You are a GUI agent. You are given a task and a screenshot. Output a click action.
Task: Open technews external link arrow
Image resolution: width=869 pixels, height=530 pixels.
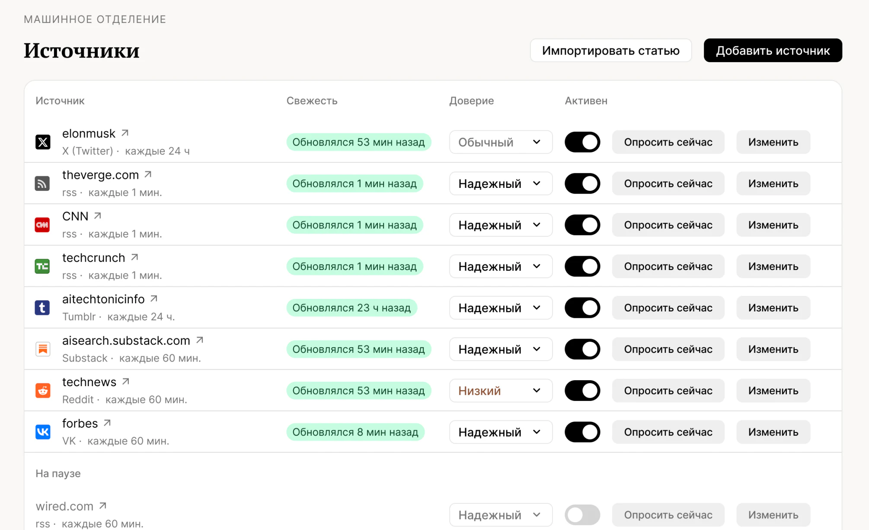pos(126,381)
